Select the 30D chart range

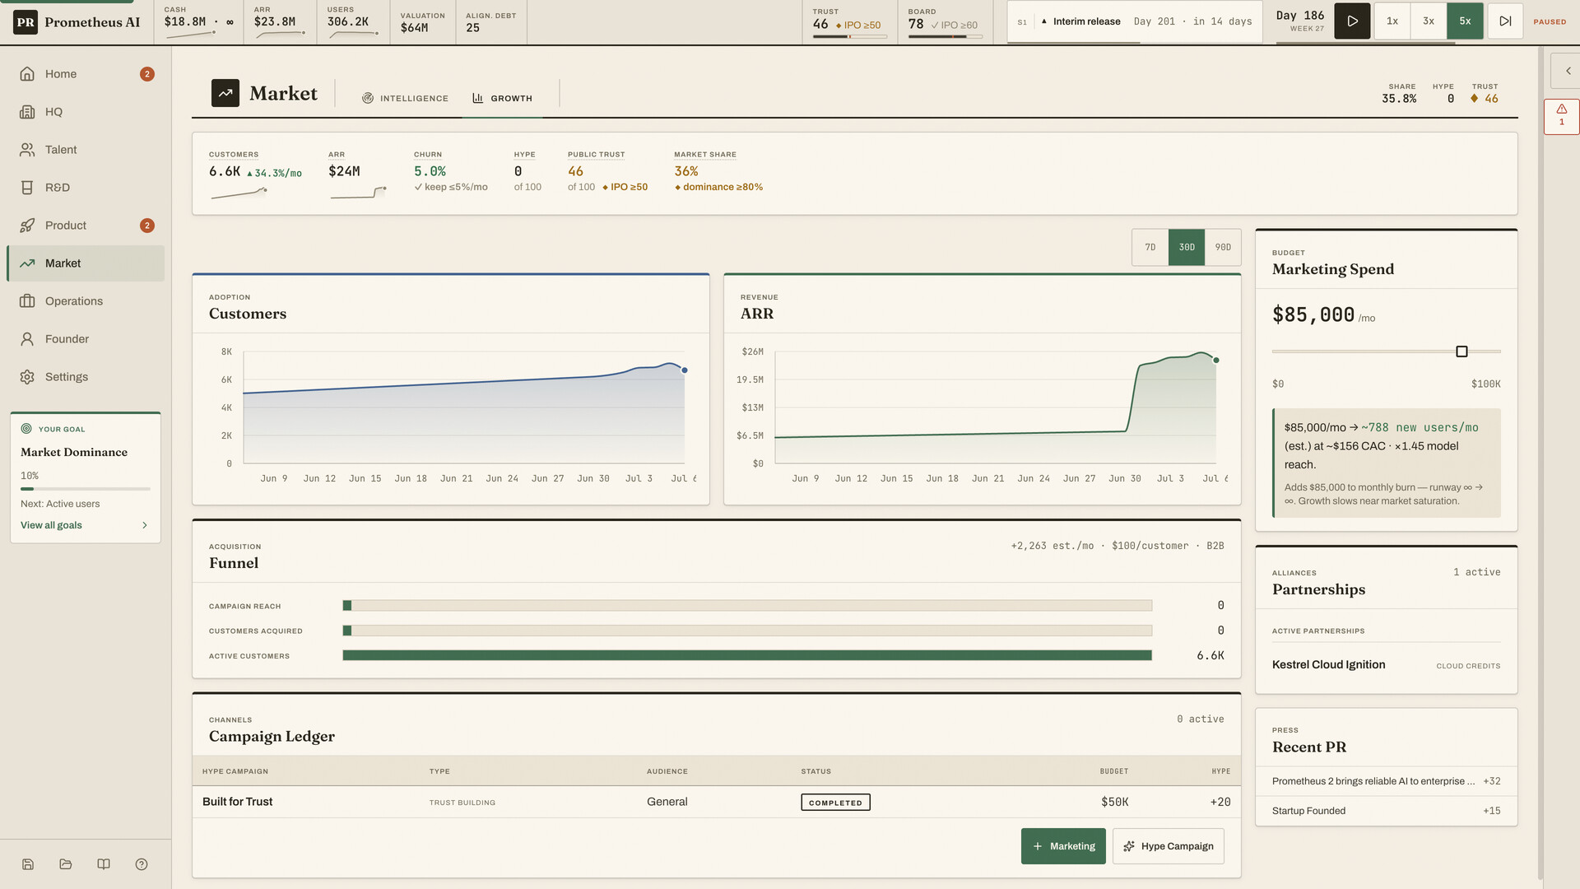[1187, 247]
